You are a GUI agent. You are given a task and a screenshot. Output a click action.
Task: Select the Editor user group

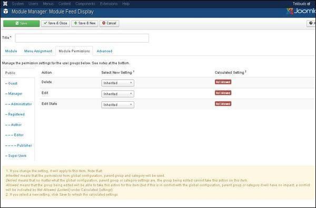[14, 135]
